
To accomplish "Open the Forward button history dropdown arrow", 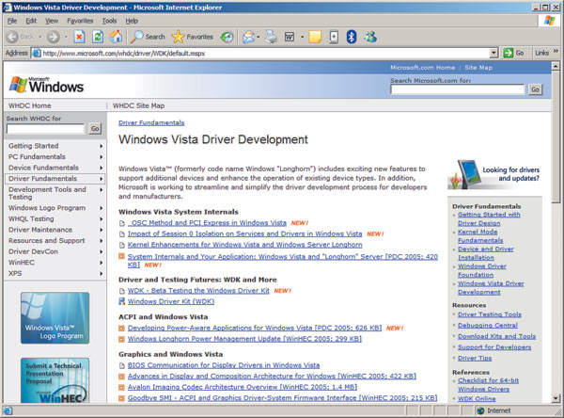I will [66, 37].
